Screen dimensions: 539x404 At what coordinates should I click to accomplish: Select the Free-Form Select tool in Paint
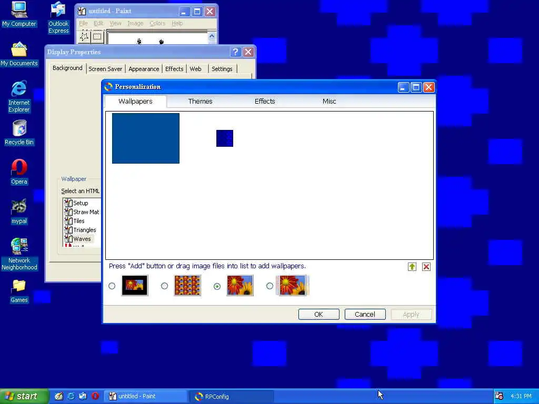pyautogui.click(x=84, y=36)
